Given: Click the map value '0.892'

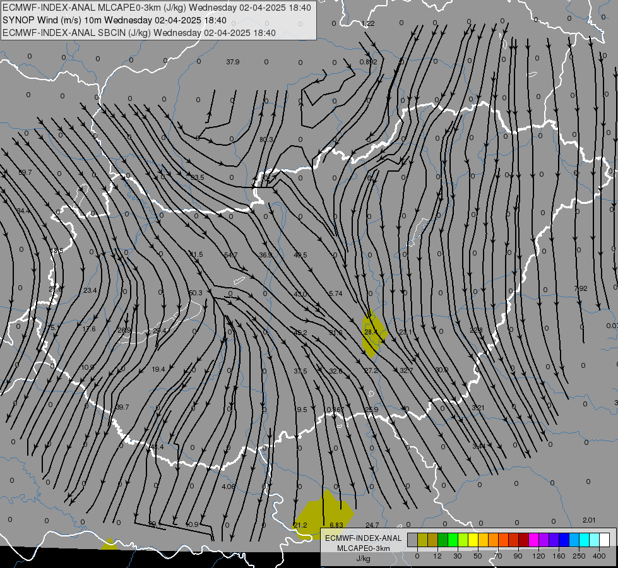Looking at the screenshot, I should (x=369, y=62).
